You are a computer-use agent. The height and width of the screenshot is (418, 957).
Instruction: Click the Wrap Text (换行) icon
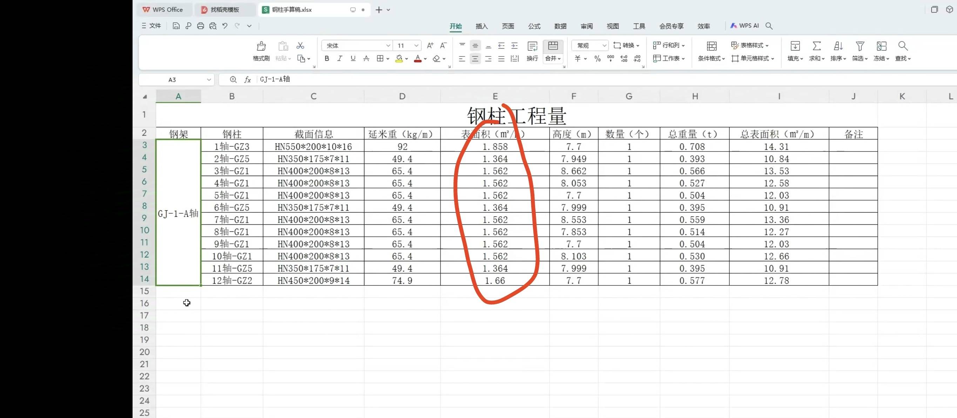[x=532, y=46]
